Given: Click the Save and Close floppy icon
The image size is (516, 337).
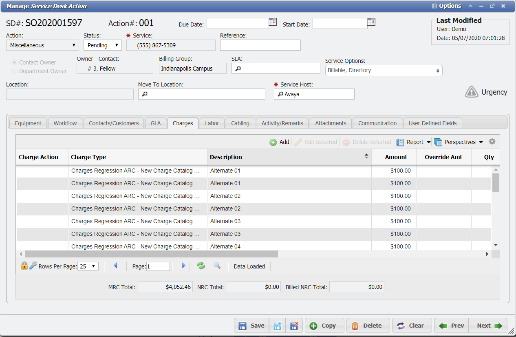Looking at the screenshot, I should [294, 325].
